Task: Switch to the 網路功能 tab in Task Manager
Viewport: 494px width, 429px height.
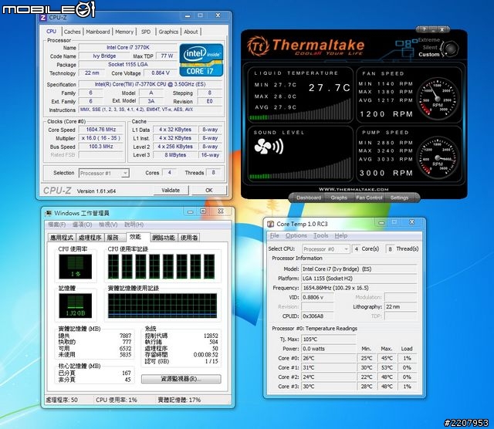Action: click(x=164, y=238)
